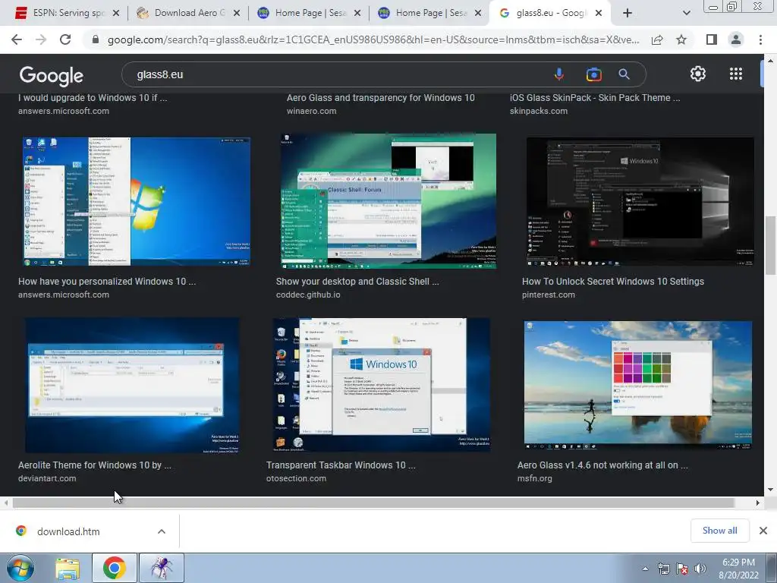
Task: Click the volume speaker tray icon
Action: click(x=700, y=569)
